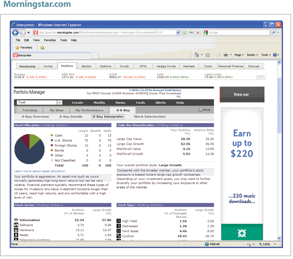This screenshot has height=259, width=293.
Task: Open the Stocks navigation tab
Action: tap(86, 66)
